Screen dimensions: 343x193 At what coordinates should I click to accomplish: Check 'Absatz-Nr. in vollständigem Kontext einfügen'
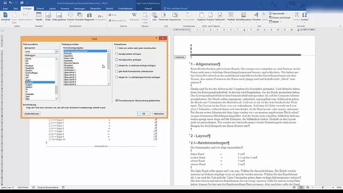117,77
